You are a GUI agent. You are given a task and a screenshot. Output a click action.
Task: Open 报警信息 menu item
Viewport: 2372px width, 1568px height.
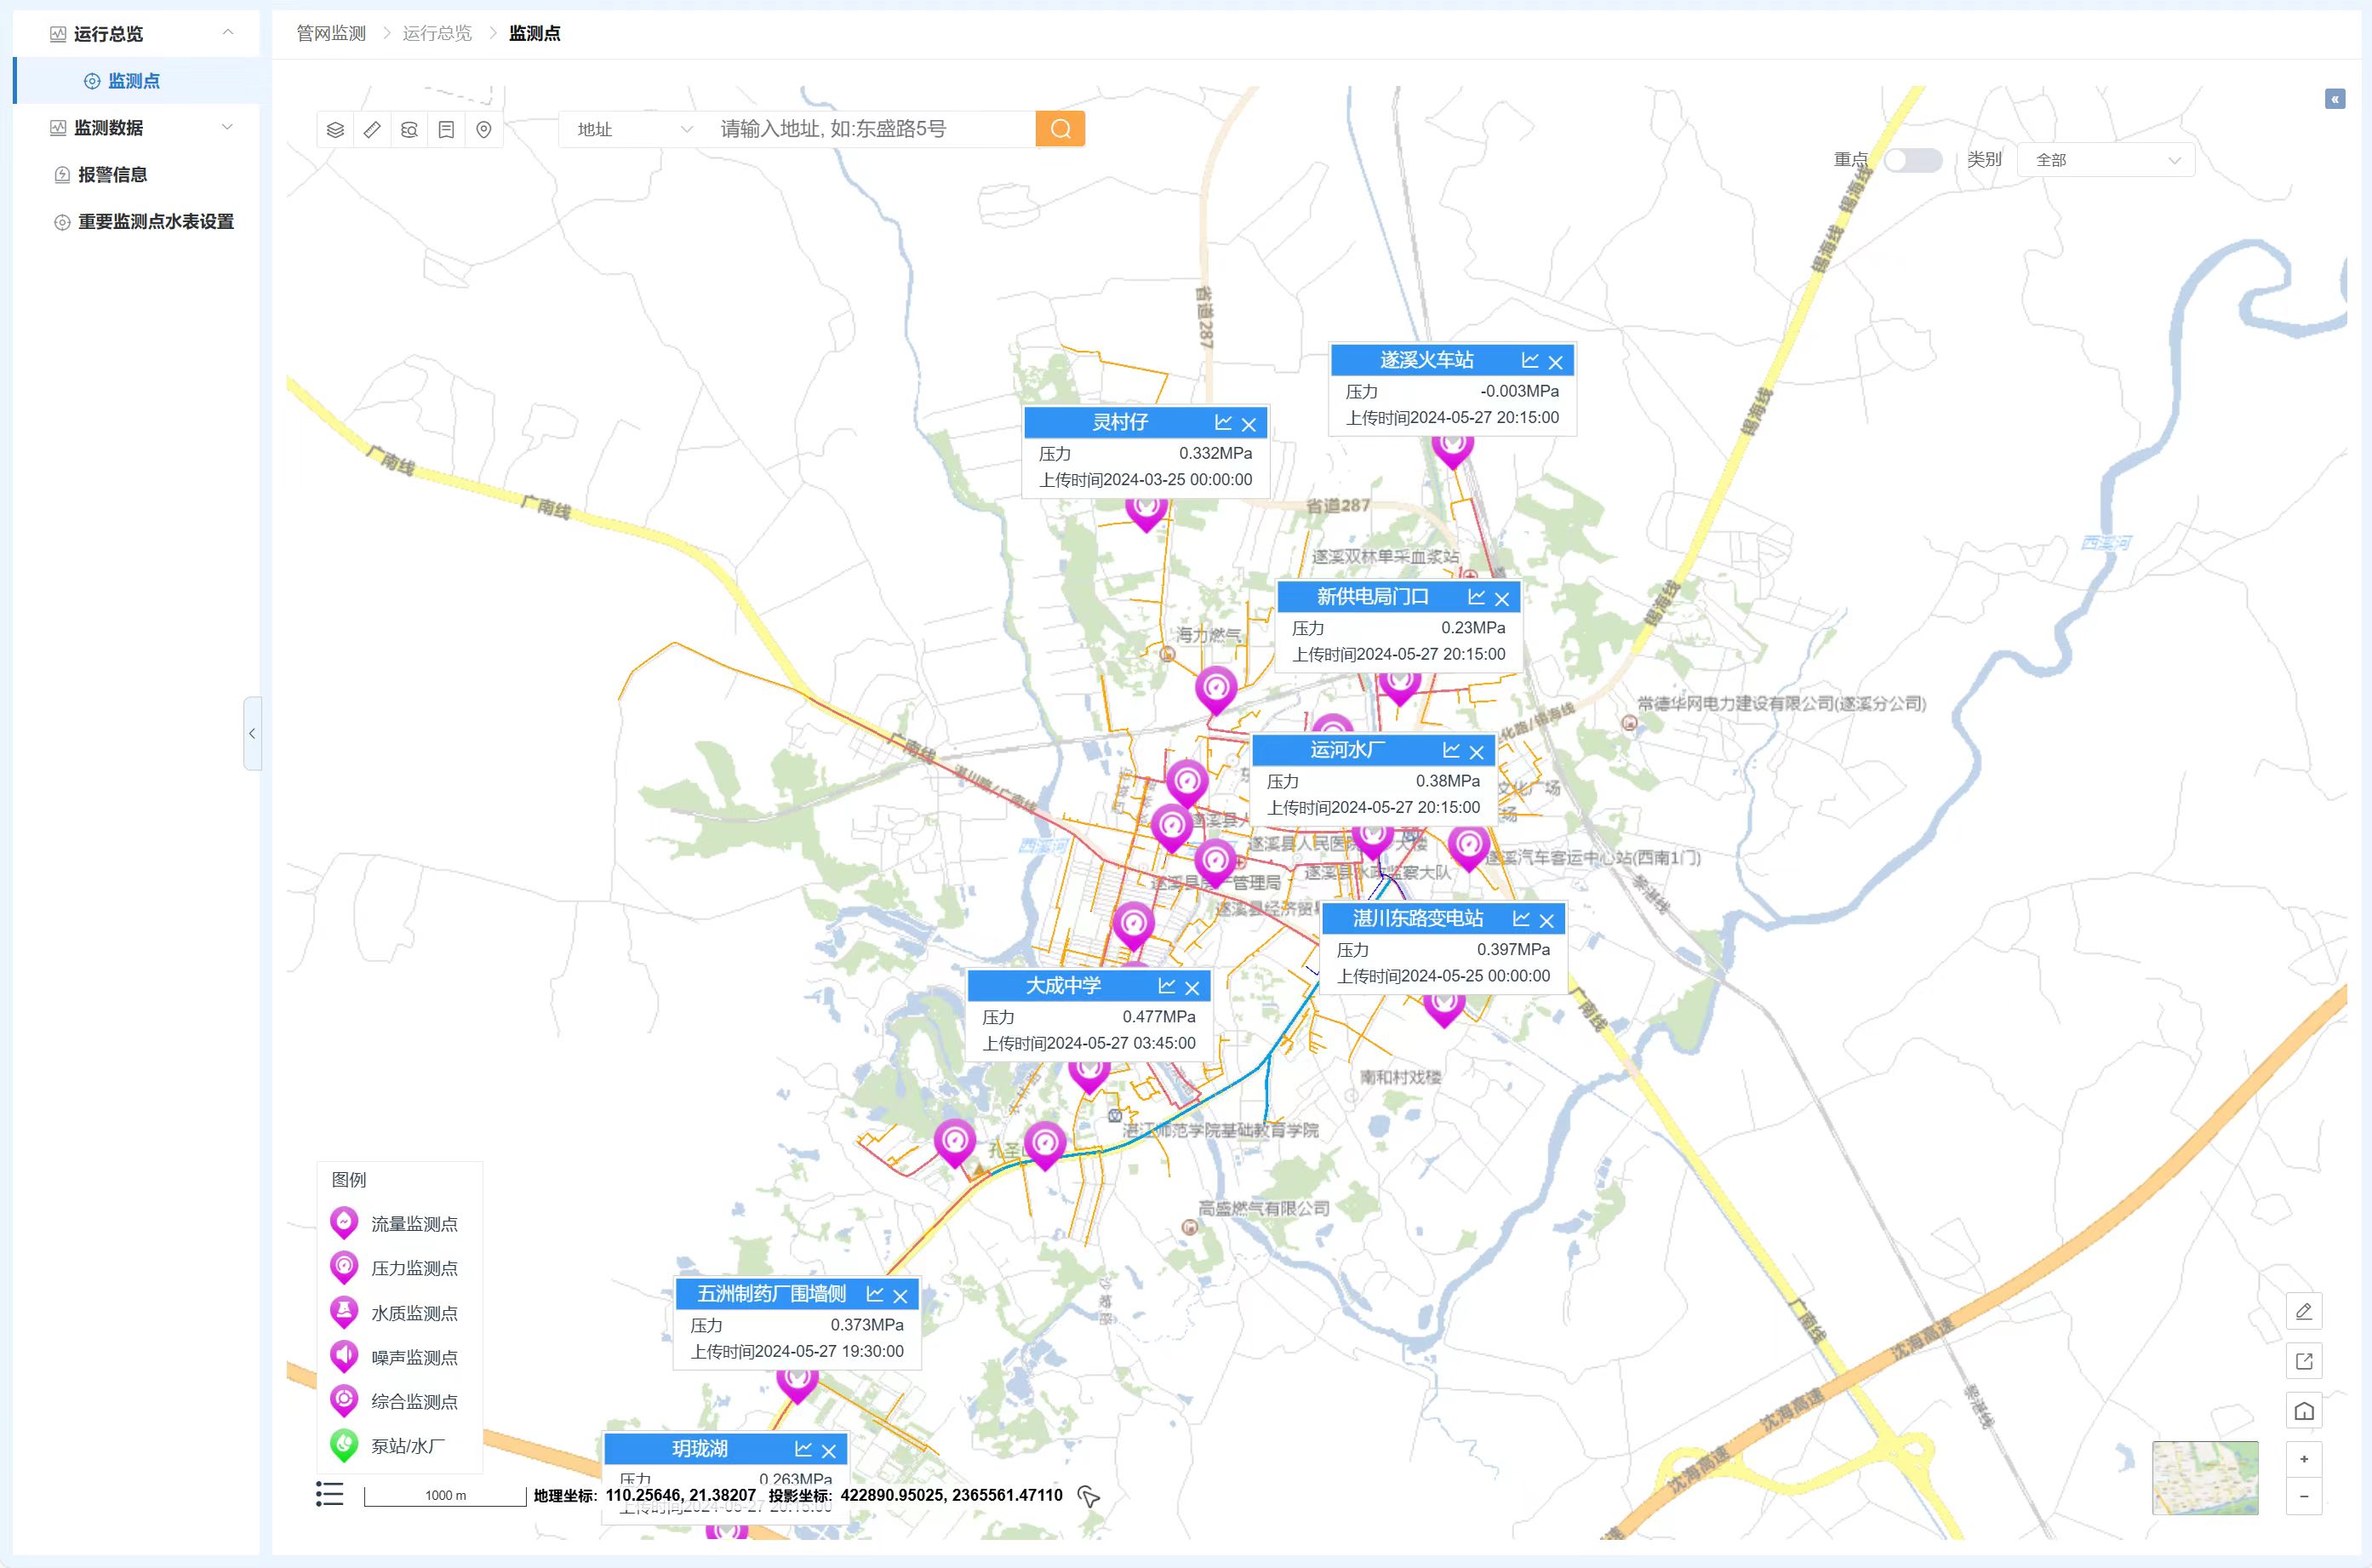click(113, 175)
